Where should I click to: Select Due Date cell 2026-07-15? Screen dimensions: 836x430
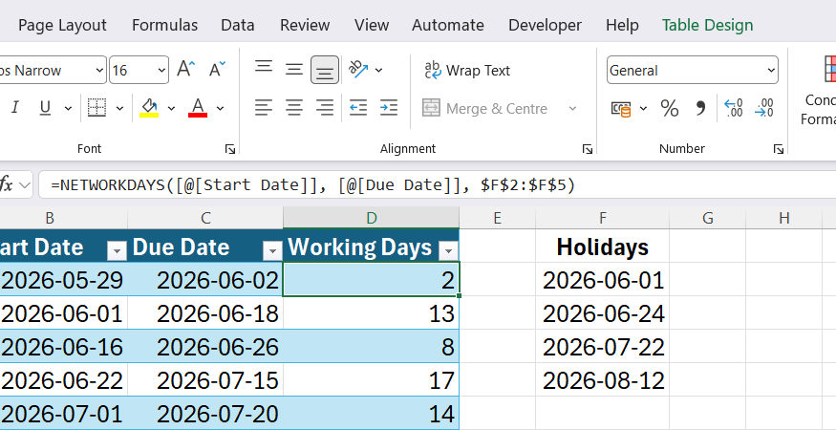pyautogui.click(x=205, y=380)
